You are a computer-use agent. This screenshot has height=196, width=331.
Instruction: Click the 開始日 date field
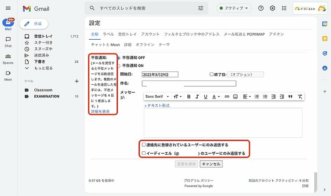(x=160, y=75)
